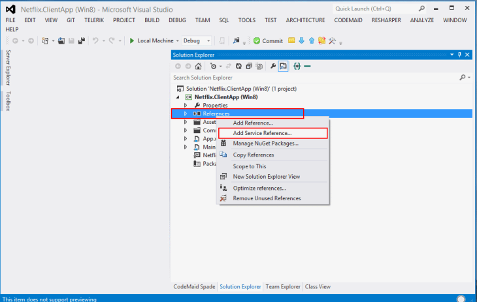Select Add Reference... menu item

pos(273,123)
